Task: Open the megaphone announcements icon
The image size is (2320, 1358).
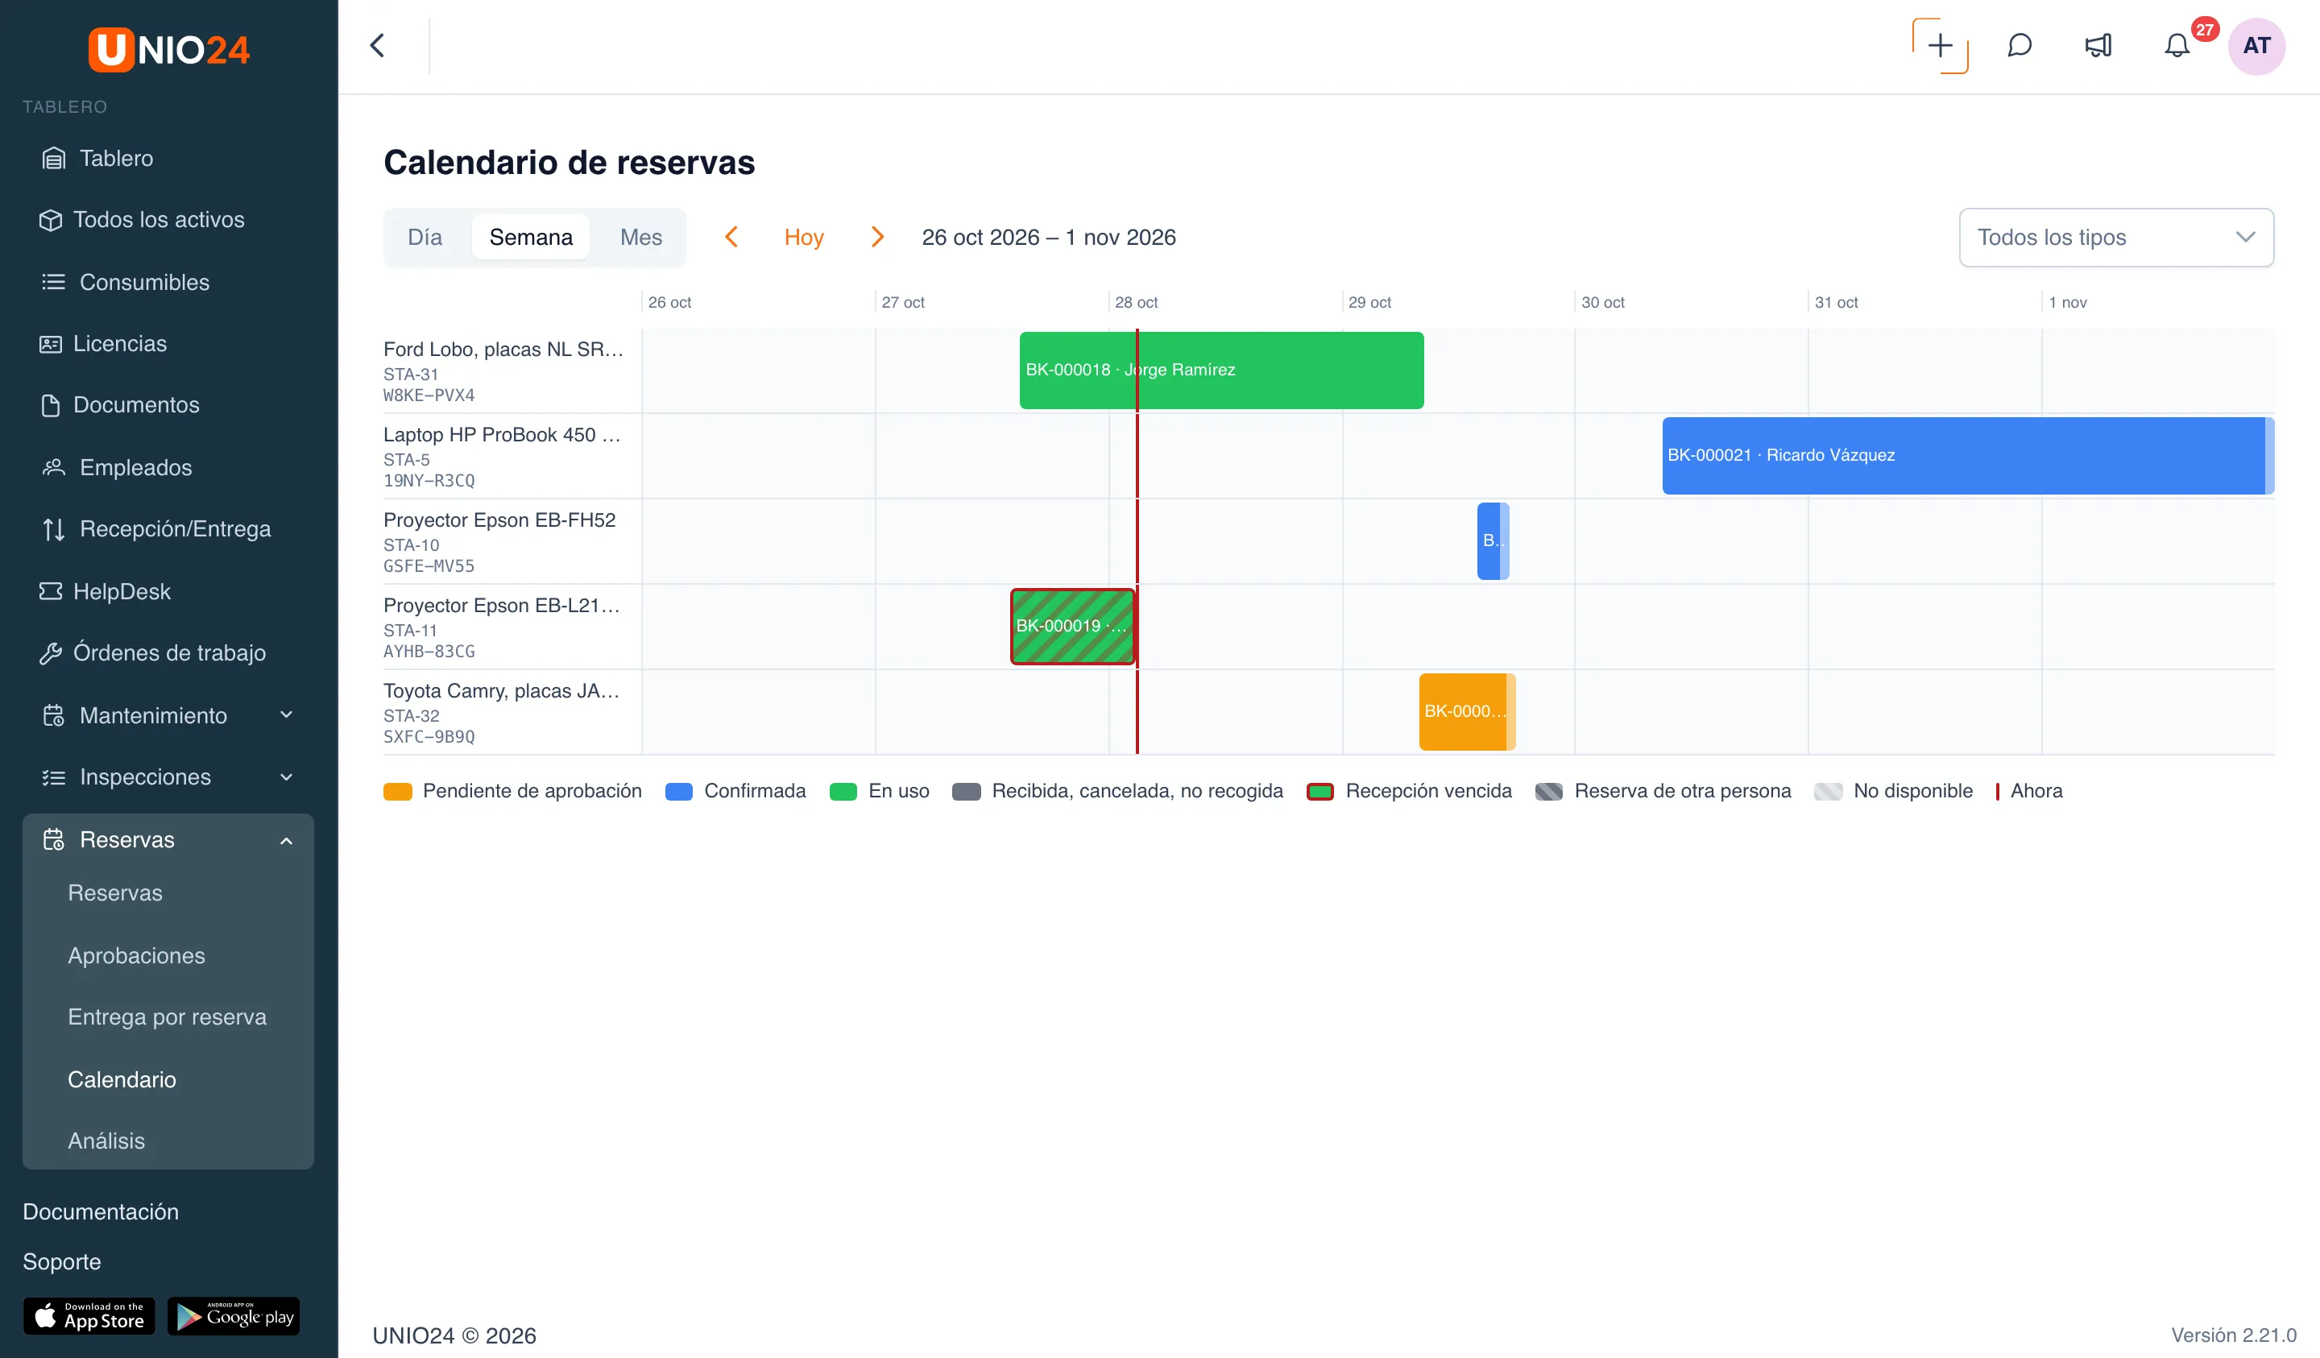Action: pyautogui.click(x=2098, y=45)
